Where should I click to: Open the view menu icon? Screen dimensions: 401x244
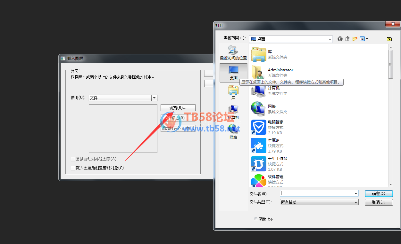tap(364, 39)
